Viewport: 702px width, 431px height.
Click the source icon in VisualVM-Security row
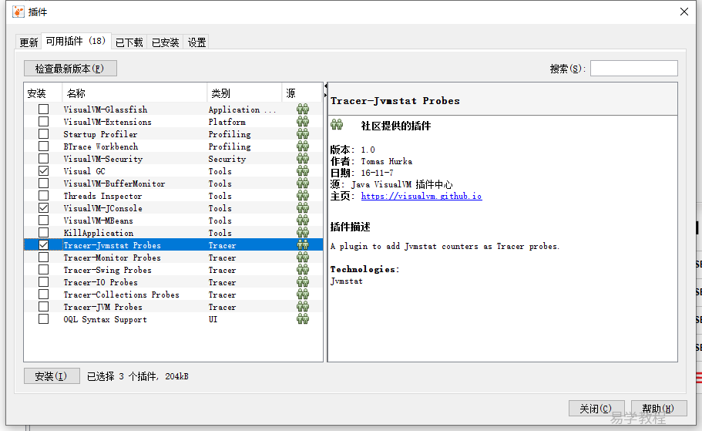click(x=303, y=159)
